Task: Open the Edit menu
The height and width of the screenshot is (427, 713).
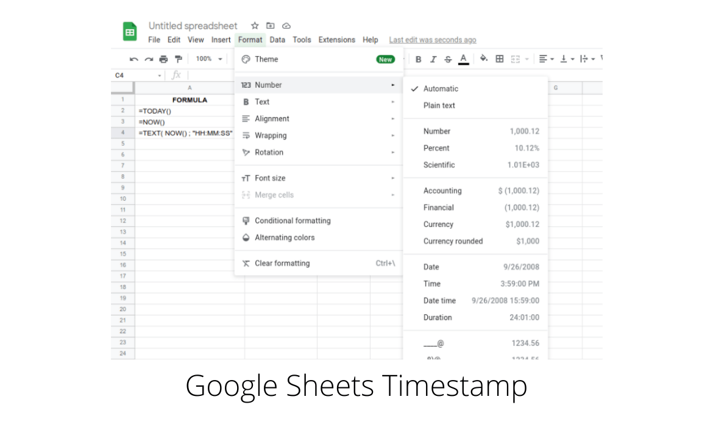Action: point(174,40)
